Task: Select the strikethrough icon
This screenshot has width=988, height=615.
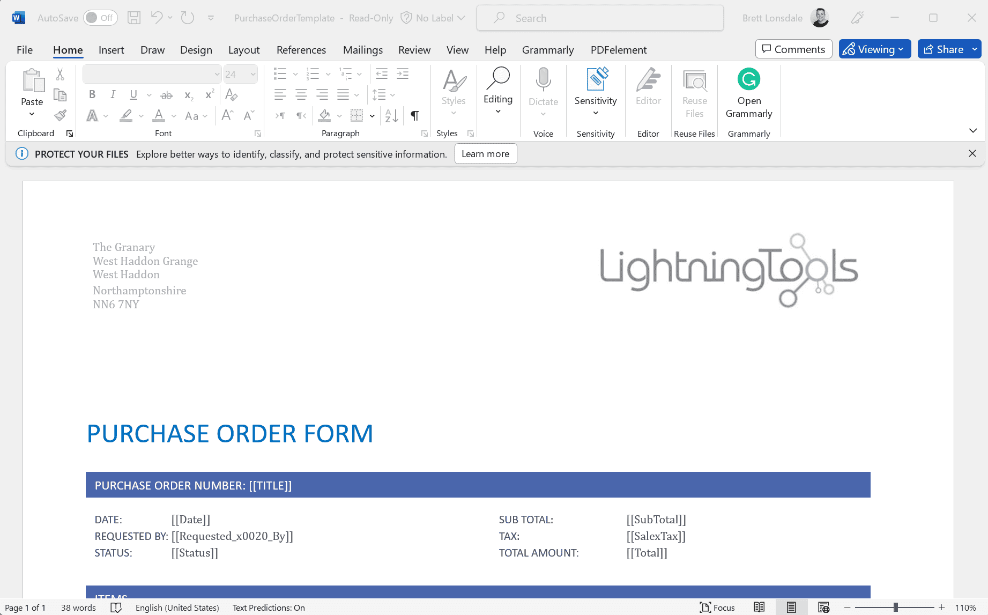Action: (167, 94)
